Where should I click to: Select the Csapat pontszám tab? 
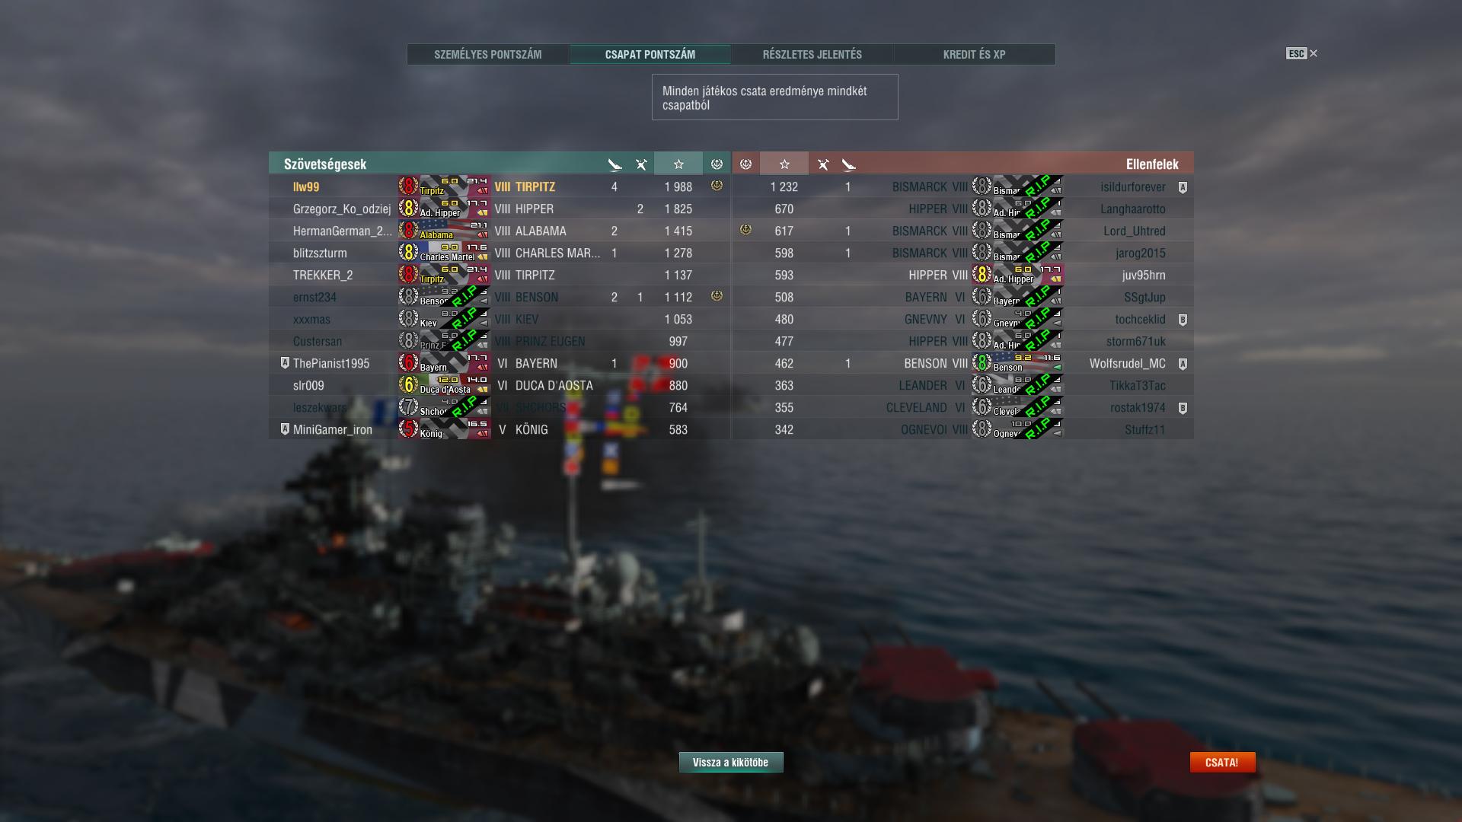650,55
